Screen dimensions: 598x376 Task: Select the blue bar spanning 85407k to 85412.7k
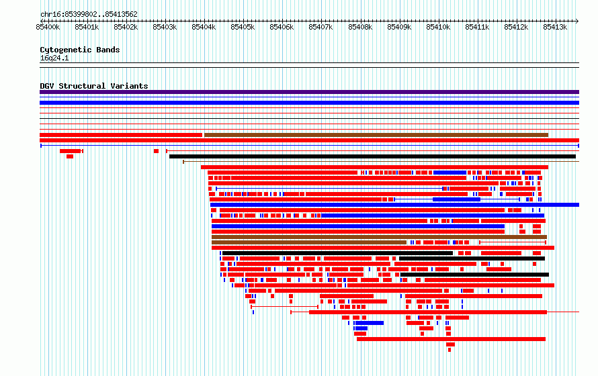click(433, 216)
